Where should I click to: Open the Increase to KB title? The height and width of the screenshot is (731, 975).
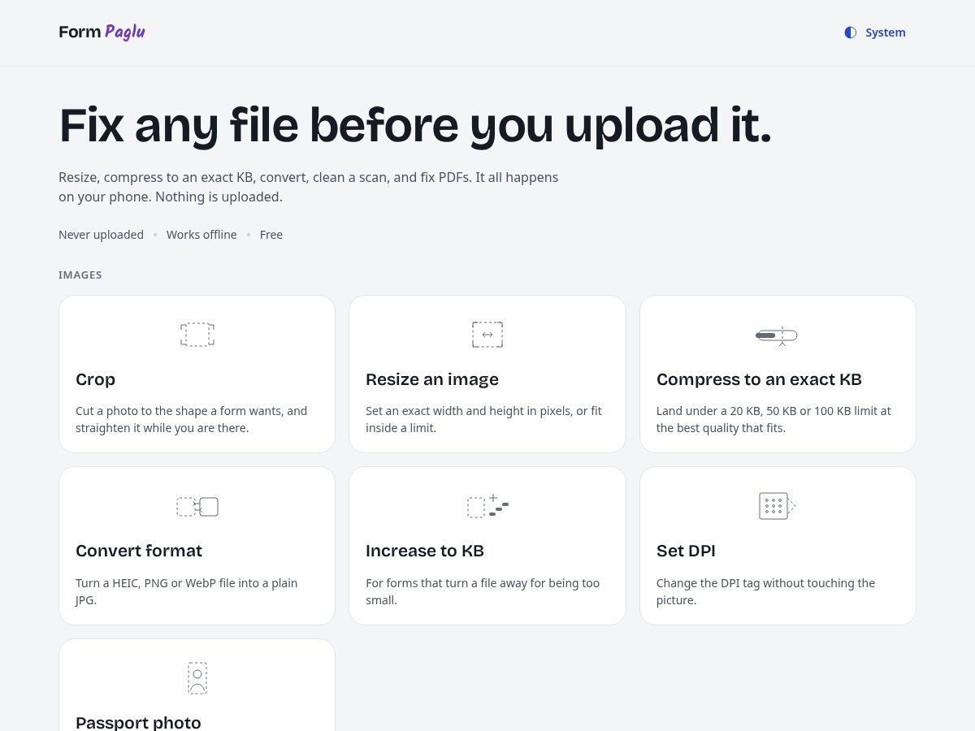[425, 551]
